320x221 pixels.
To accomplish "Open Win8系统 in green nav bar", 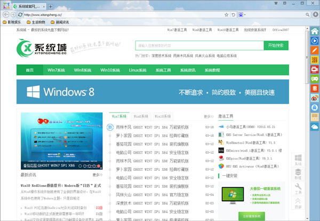I will pyautogui.click(x=83, y=70).
